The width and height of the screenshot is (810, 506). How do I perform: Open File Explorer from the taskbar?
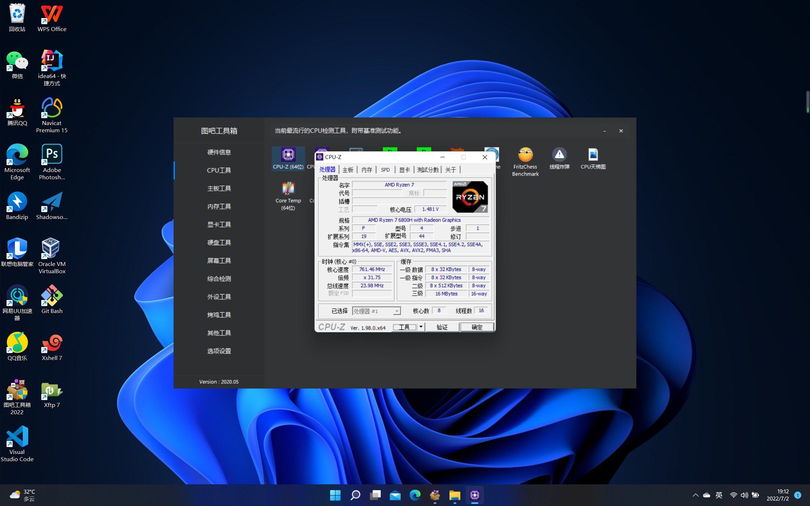click(x=455, y=495)
